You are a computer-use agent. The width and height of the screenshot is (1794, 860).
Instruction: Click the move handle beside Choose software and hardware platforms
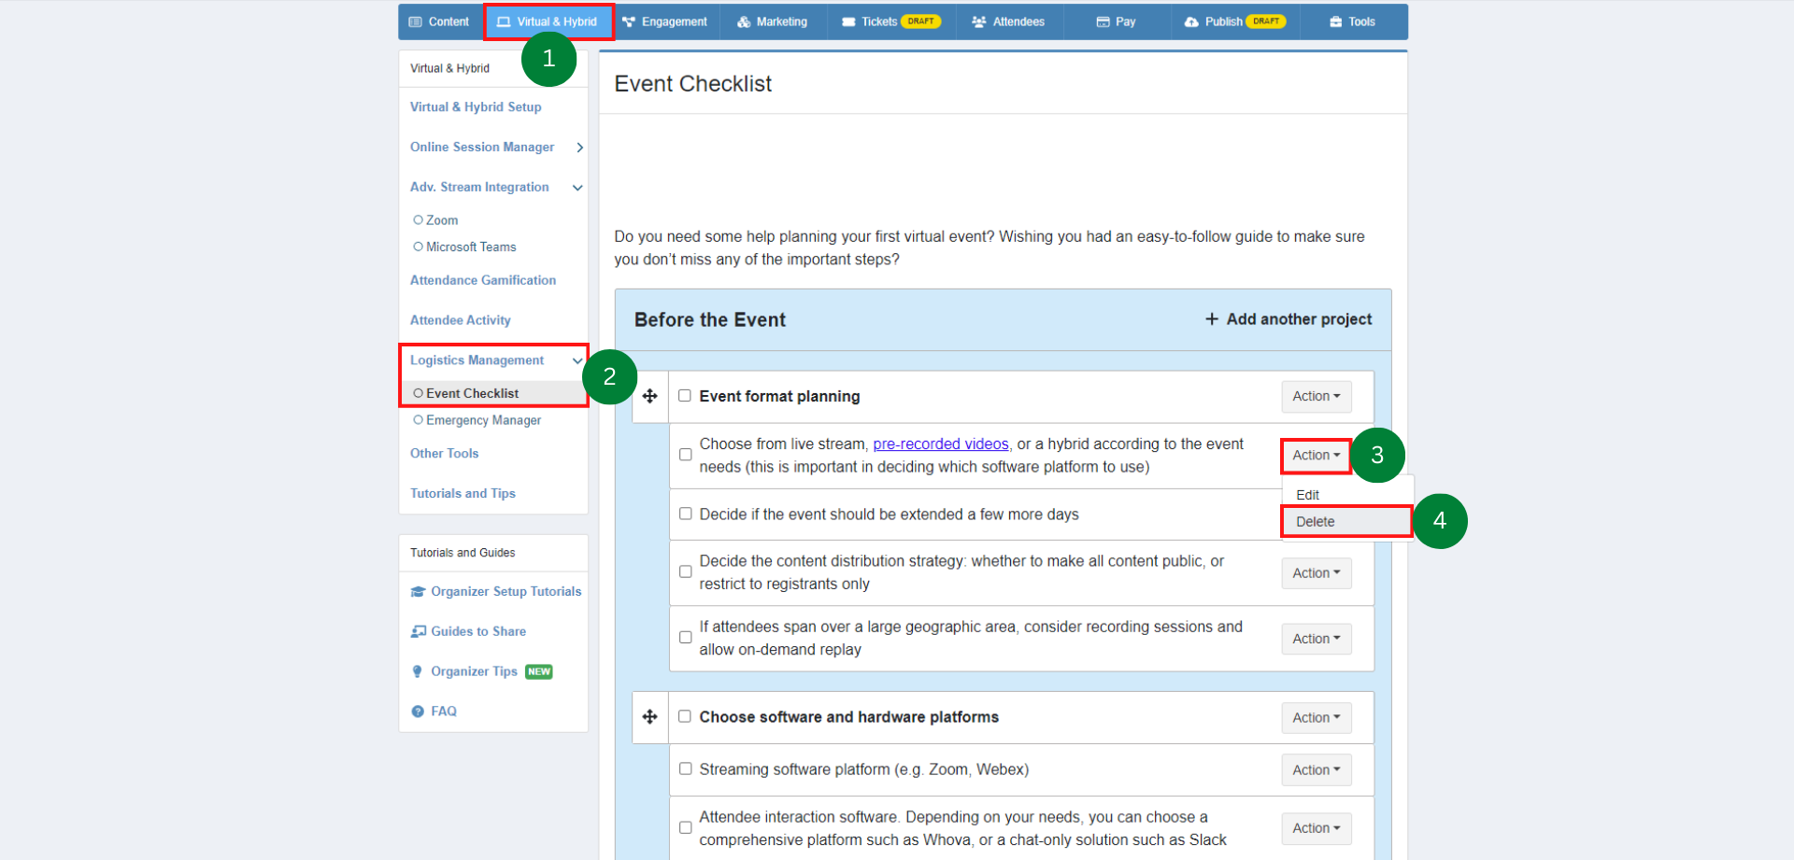pyautogui.click(x=650, y=717)
